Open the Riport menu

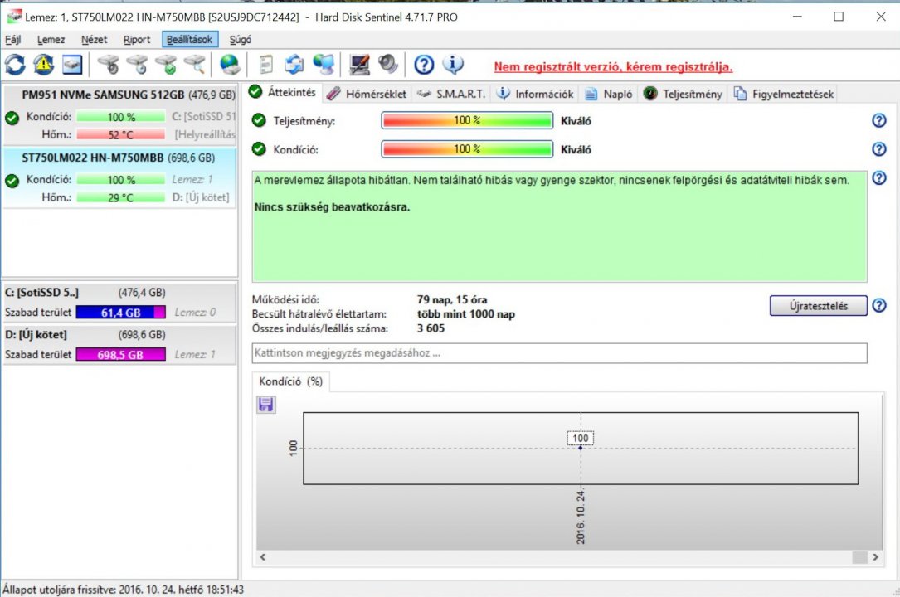137,40
